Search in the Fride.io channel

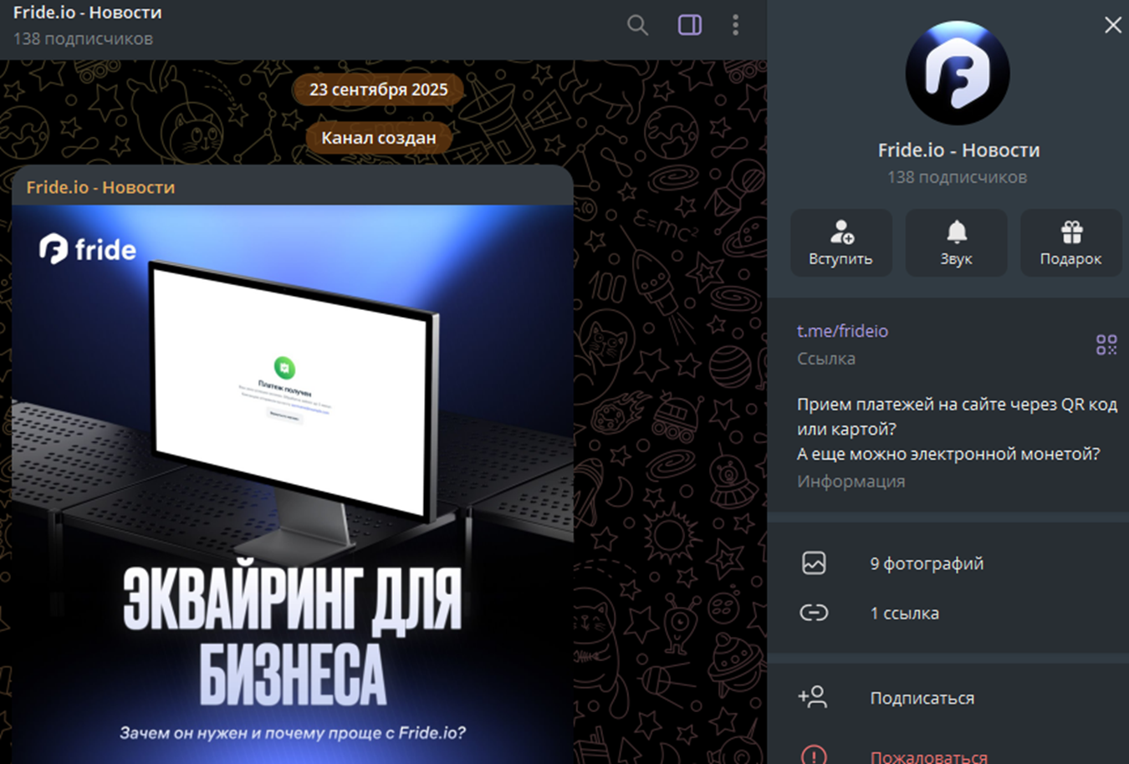click(x=637, y=25)
